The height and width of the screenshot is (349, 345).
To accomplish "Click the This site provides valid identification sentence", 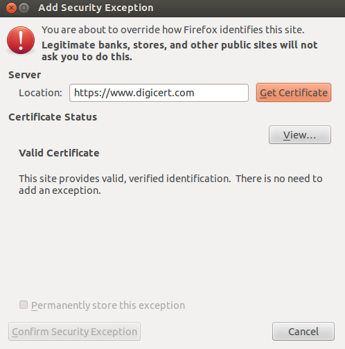I will point(170,179).
